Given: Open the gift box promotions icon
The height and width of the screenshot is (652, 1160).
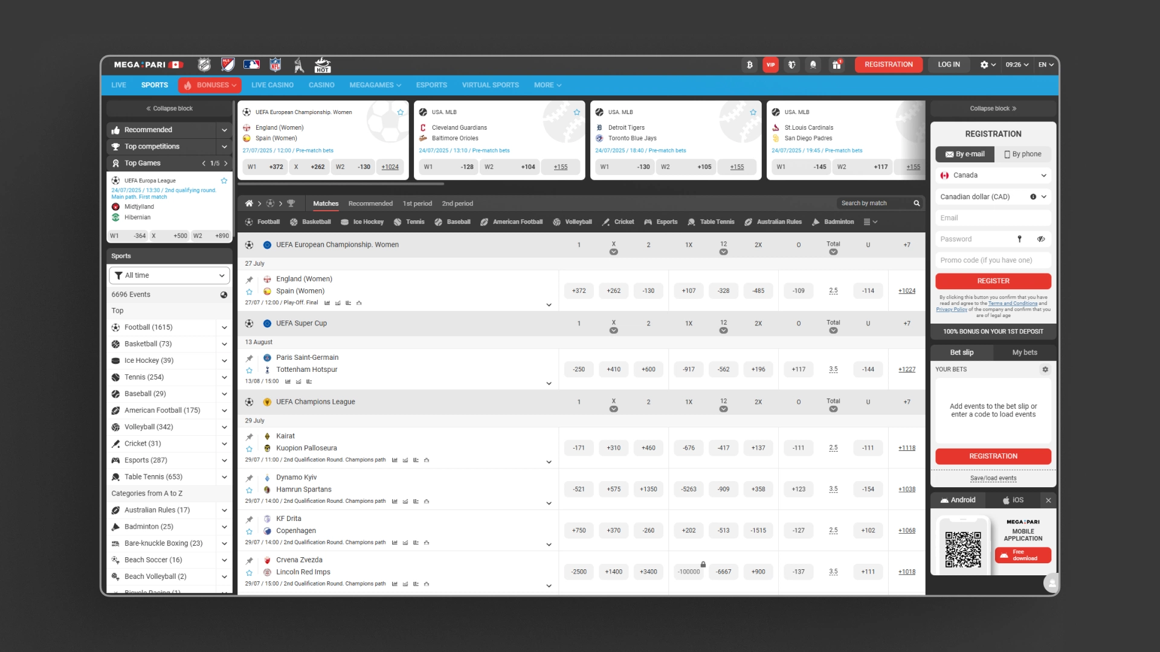Looking at the screenshot, I should pyautogui.click(x=837, y=65).
